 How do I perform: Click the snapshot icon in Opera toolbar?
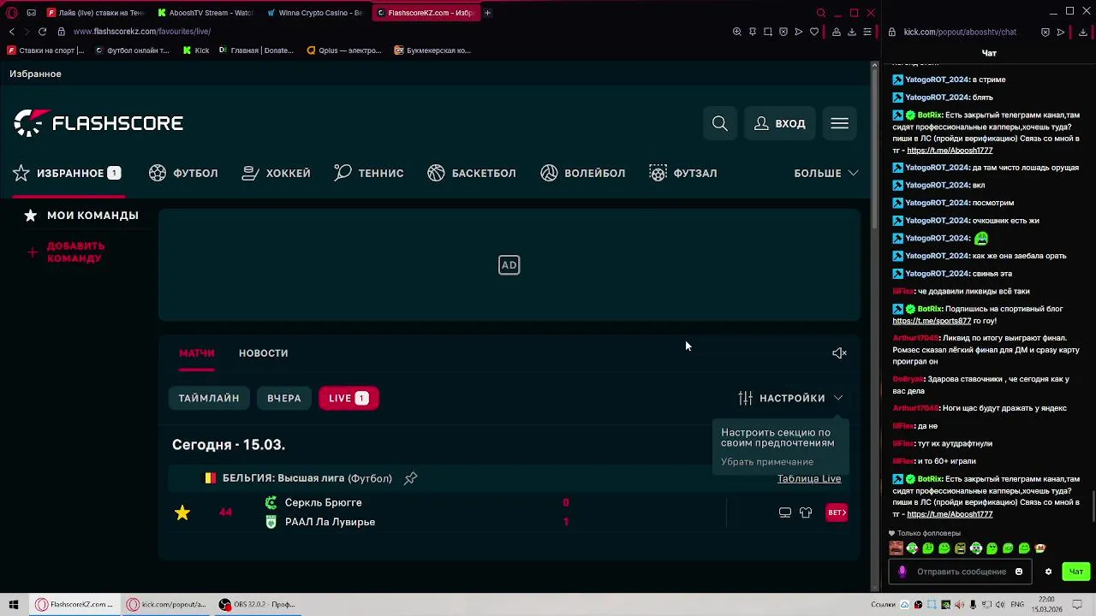click(768, 32)
